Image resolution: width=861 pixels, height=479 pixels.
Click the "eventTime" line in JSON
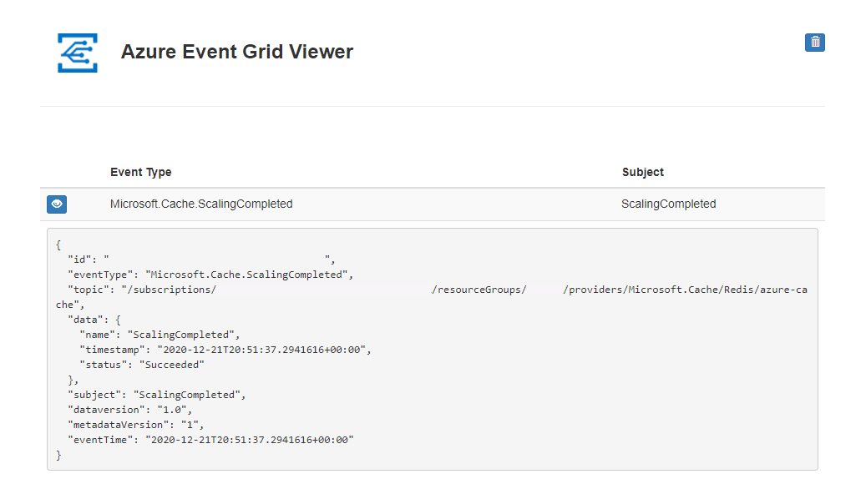pos(210,440)
